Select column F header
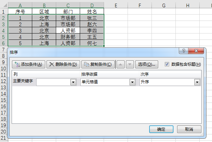The width and height of the screenshot is (212, 142). (140, 5)
